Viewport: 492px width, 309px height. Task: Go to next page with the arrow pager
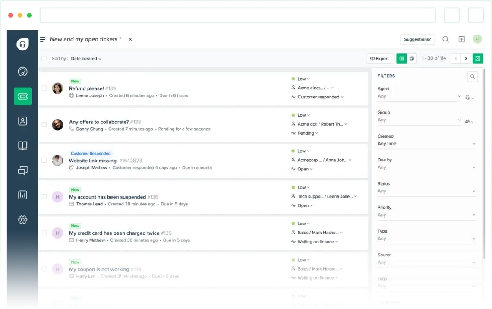point(466,58)
